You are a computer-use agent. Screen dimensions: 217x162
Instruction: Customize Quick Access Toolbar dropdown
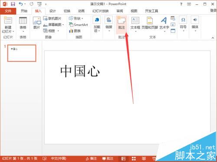pyautogui.click(x=46, y=4)
